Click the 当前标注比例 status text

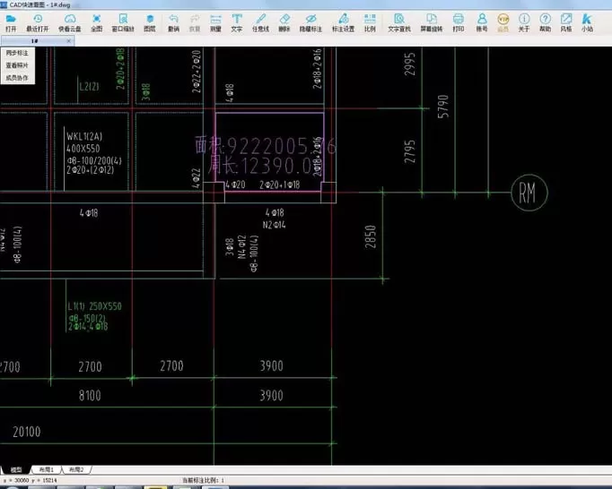203,480
